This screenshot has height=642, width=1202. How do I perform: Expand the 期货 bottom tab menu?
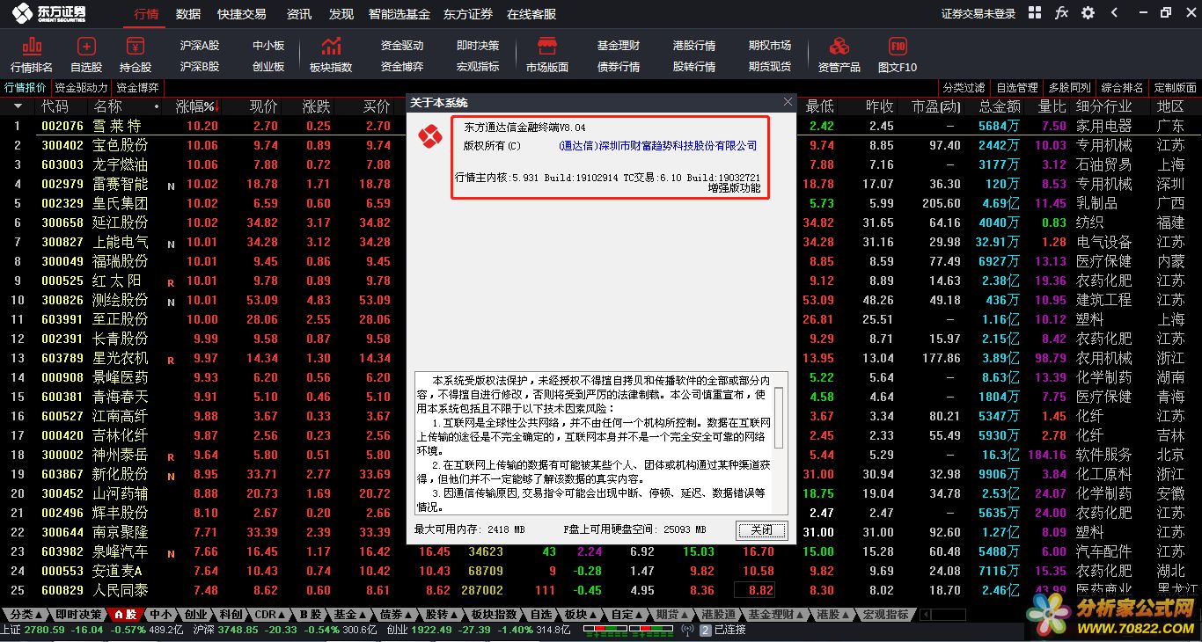672,614
